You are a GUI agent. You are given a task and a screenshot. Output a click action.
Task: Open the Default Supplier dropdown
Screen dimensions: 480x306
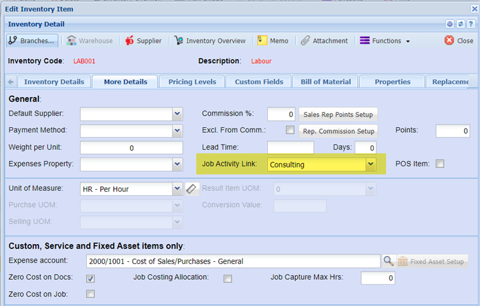pyautogui.click(x=177, y=114)
